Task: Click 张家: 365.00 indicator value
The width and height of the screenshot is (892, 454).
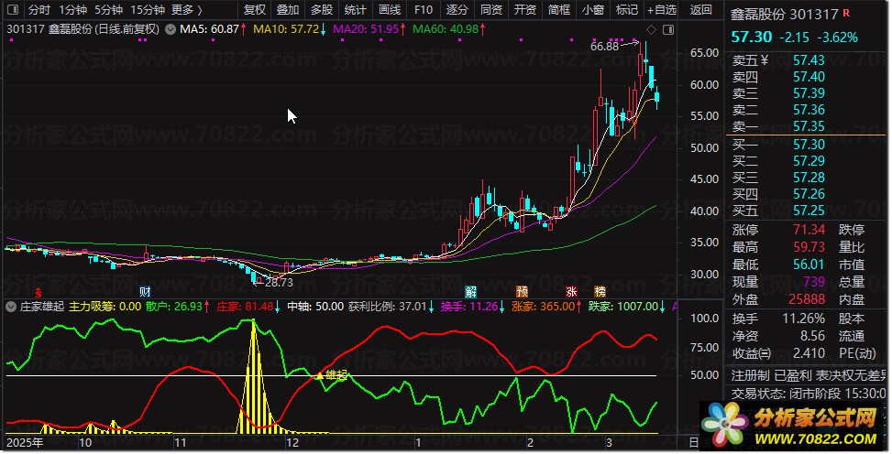Action: (x=544, y=307)
